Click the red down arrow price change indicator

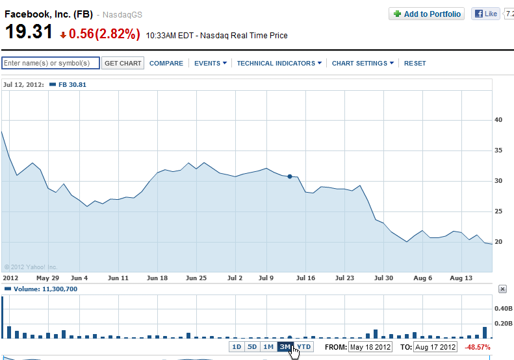coord(62,34)
